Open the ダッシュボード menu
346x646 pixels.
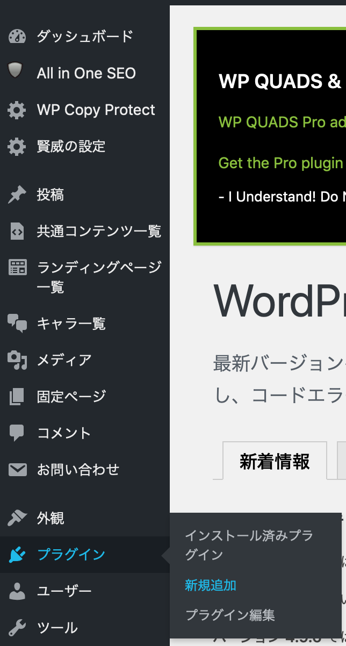coord(85,37)
